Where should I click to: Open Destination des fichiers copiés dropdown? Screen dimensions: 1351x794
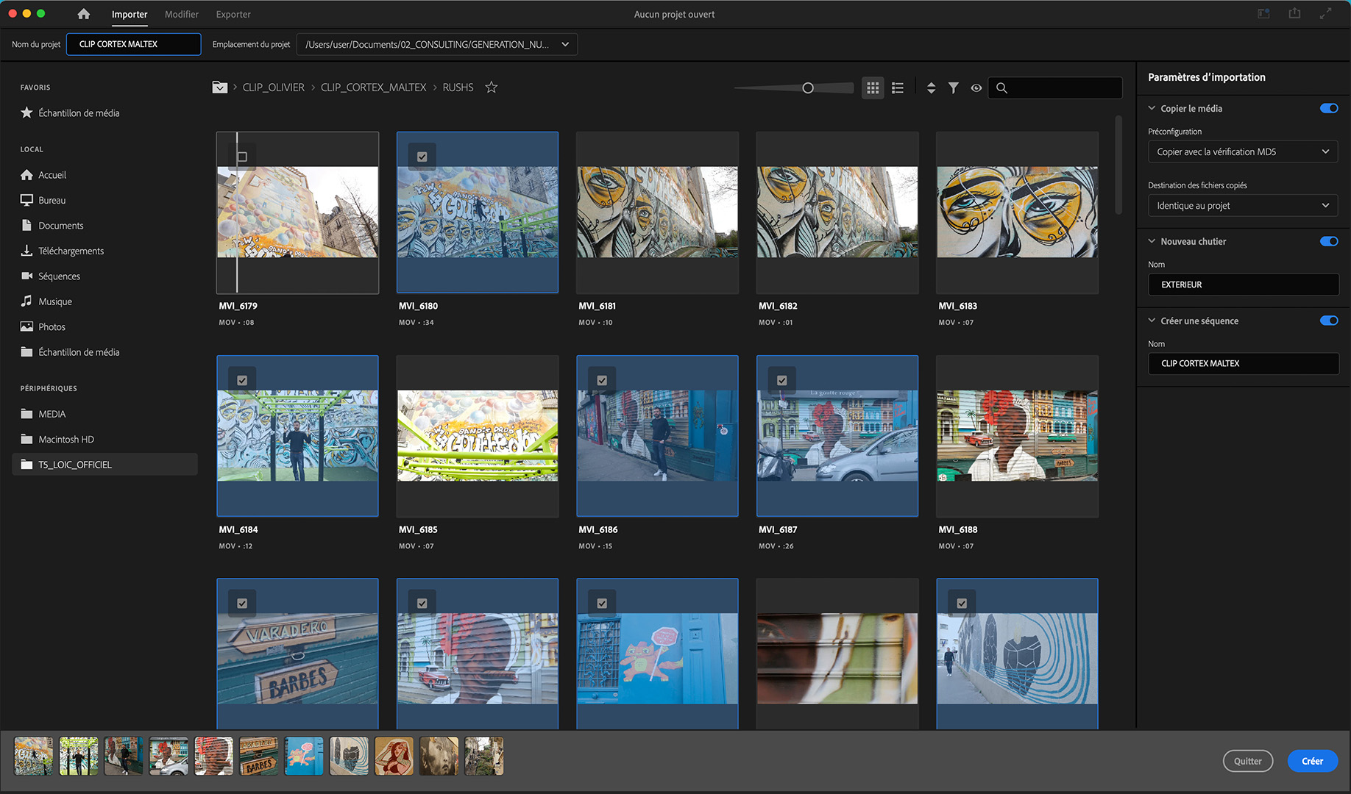pyautogui.click(x=1242, y=206)
